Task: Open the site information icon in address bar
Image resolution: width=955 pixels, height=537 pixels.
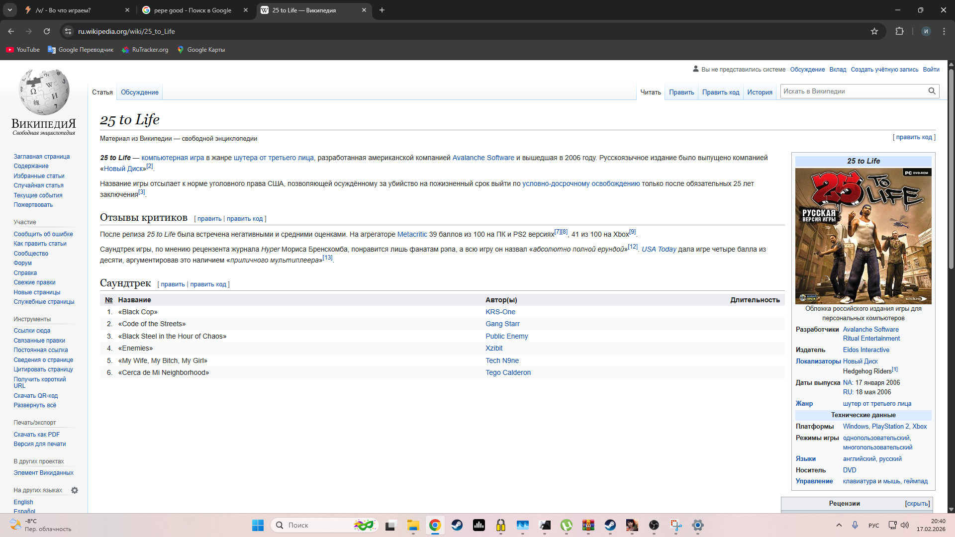Action: click(x=68, y=31)
